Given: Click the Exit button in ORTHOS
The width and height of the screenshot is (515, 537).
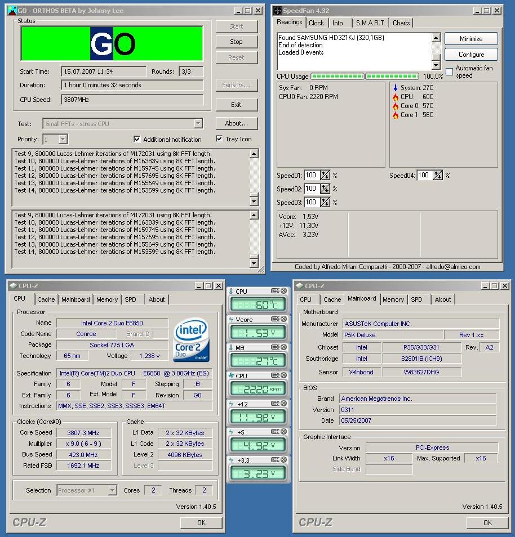Looking at the screenshot, I should coord(236,105).
